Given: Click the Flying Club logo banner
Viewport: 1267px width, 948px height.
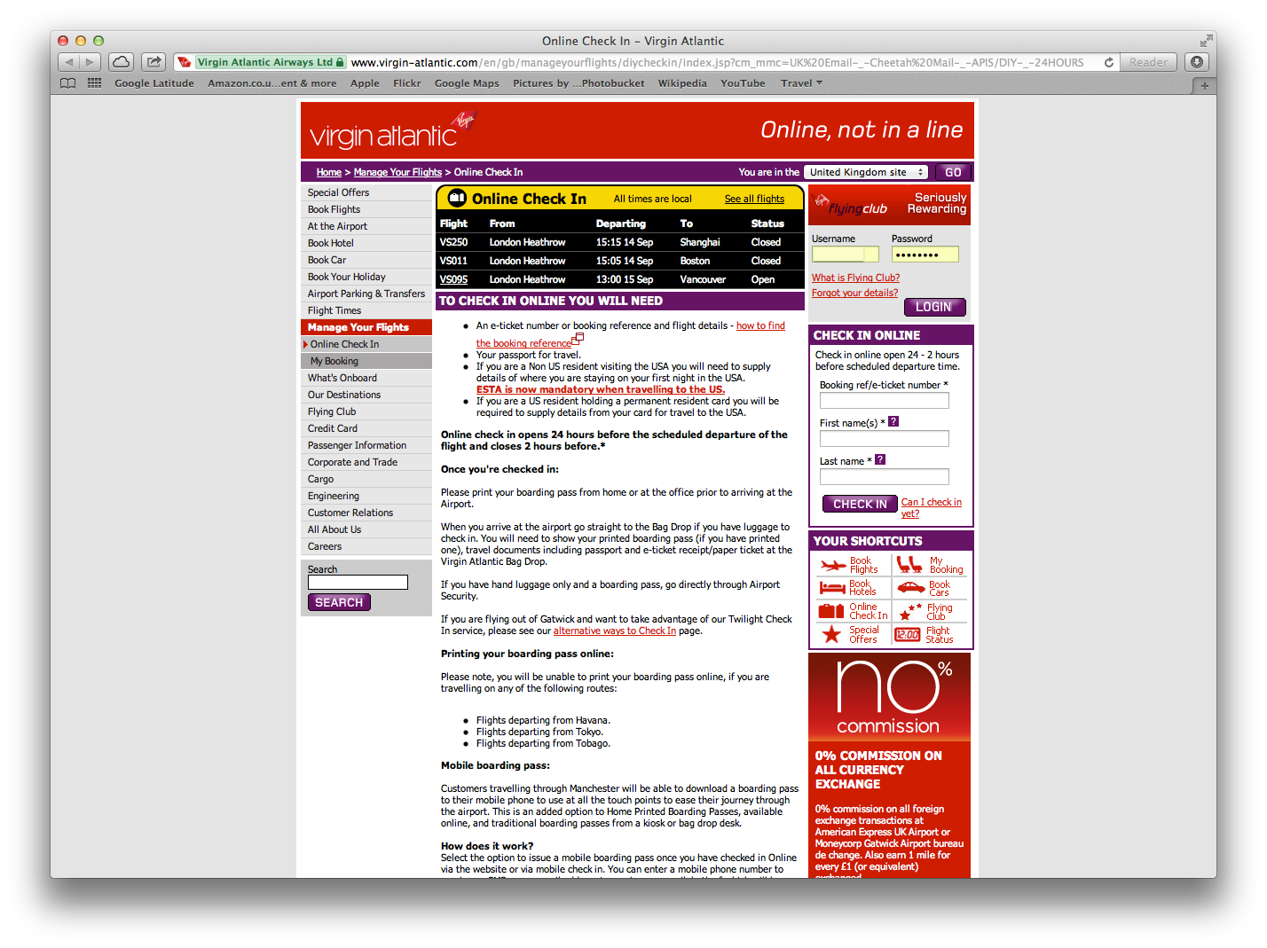Looking at the screenshot, I should [889, 205].
